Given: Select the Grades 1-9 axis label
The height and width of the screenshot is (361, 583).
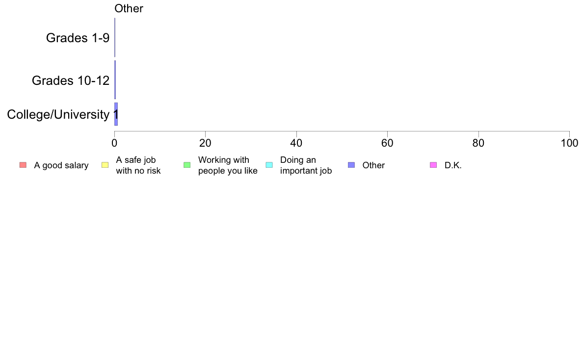Looking at the screenshot, I should 78,38.
